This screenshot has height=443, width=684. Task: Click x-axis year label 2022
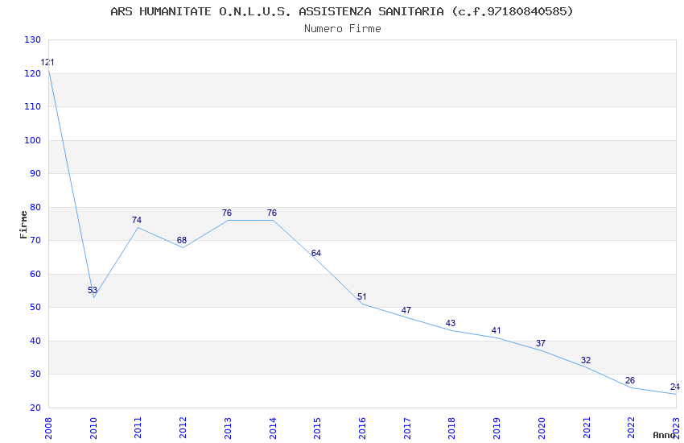click(x=631, y=428)
